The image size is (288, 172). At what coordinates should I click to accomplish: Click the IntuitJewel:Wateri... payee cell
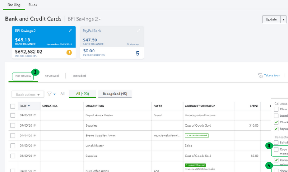[167, 136]
